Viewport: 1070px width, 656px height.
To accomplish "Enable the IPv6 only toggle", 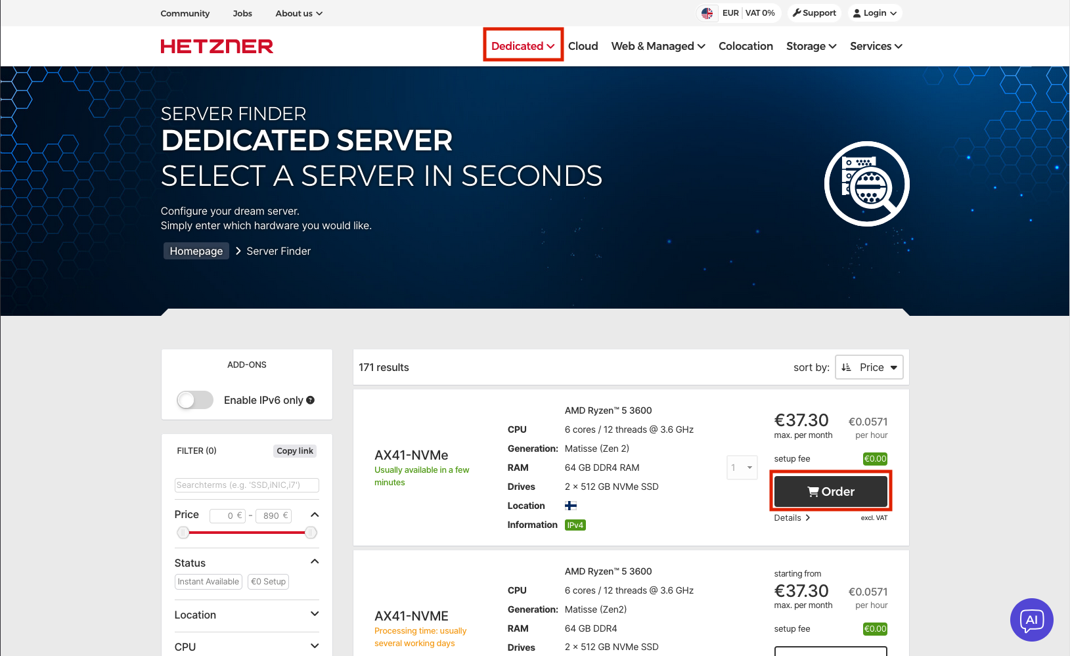I will click(x=195, y=400).
